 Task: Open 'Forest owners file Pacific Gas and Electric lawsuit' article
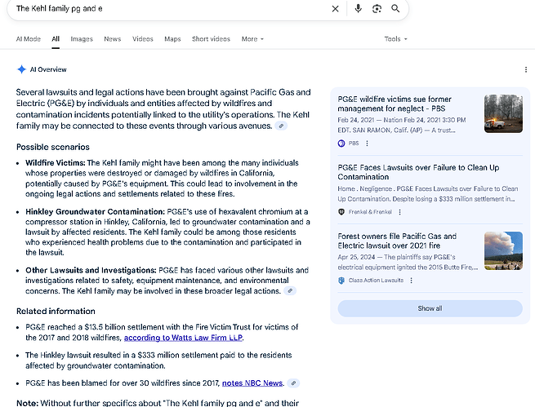[x=397, y=241]
